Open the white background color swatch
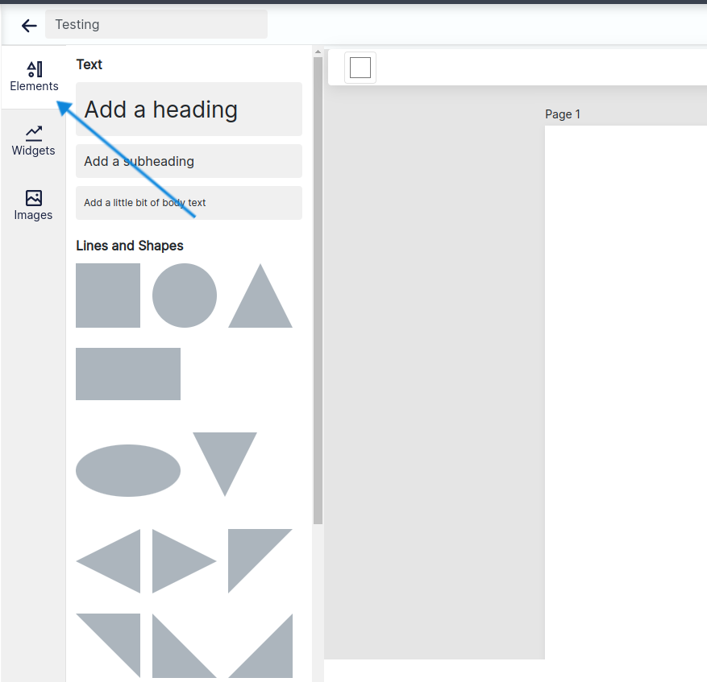 click(x=360, y=68)
